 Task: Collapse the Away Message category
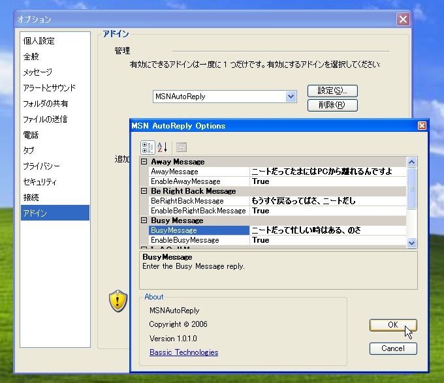click(x=144, y=162)
